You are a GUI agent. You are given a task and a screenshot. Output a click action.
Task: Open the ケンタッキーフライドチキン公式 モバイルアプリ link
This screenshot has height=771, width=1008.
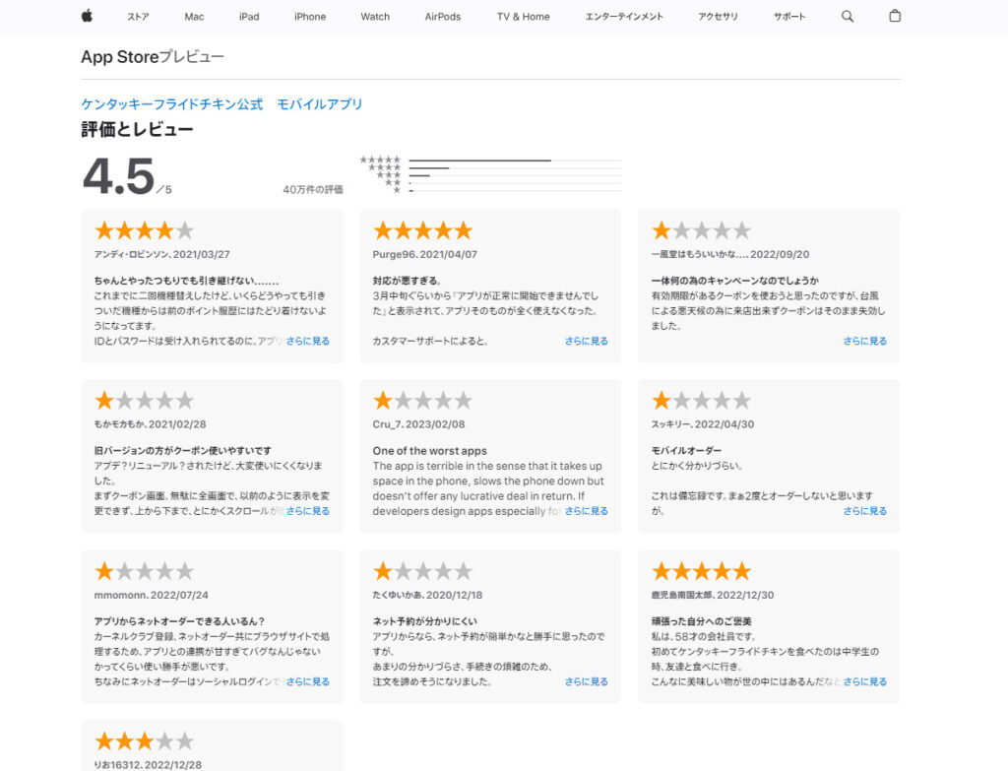tap(221, 104)
